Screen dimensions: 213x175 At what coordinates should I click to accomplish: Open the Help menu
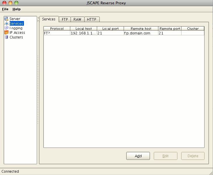click(17, 9)
